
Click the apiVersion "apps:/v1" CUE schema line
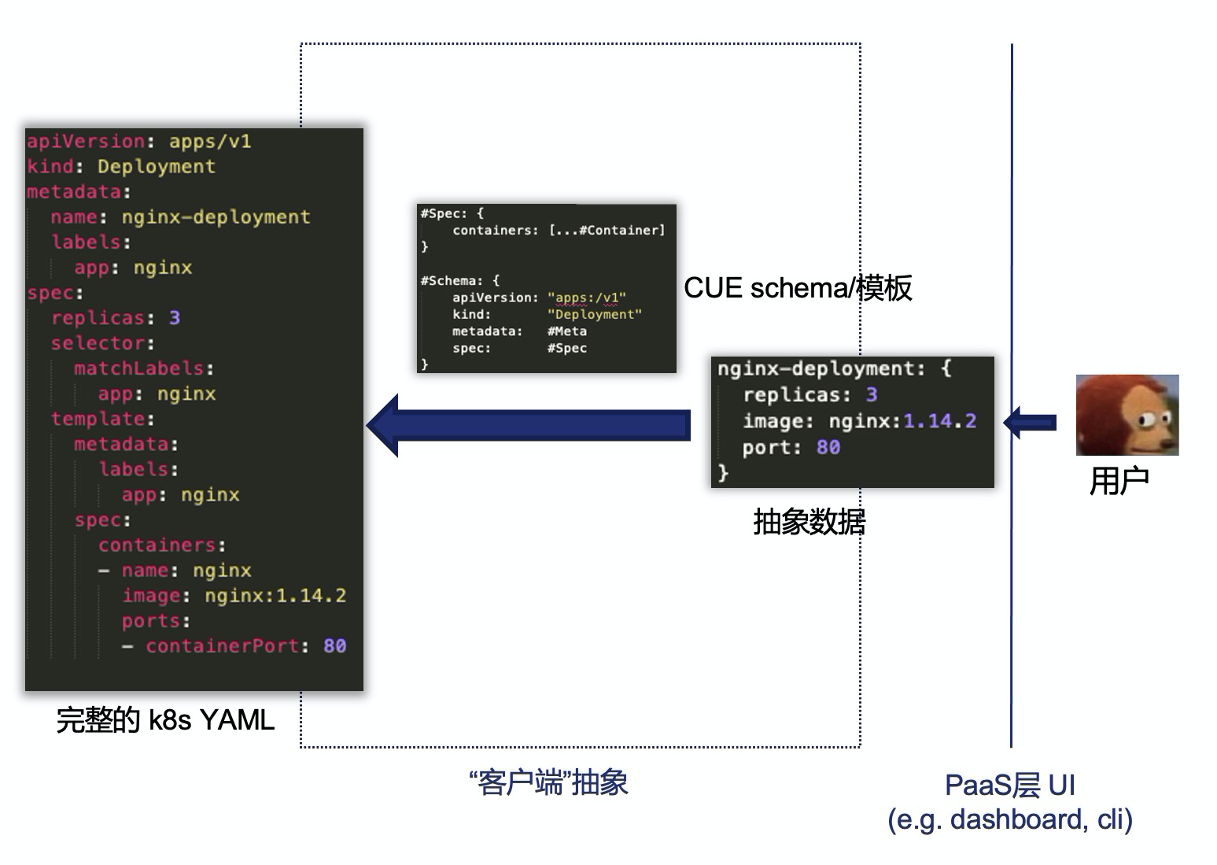pyautogui.click(x=539, y=298)
